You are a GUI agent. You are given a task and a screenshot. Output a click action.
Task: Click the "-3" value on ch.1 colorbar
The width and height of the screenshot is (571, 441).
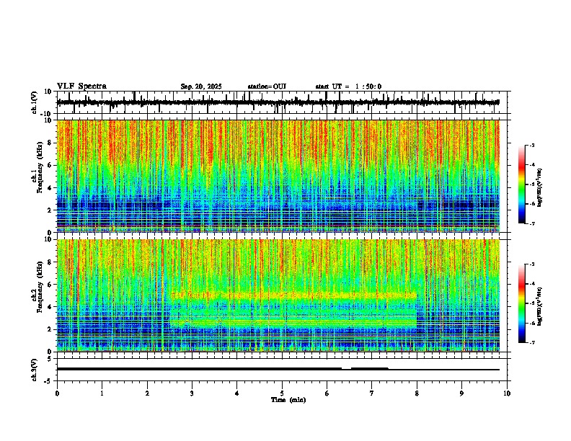[x=532, y=145]
